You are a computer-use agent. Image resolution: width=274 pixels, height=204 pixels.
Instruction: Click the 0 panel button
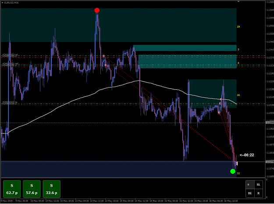coord(250,185)
